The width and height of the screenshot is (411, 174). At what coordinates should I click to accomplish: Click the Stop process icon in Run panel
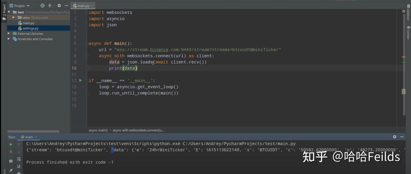pos(11,151)
